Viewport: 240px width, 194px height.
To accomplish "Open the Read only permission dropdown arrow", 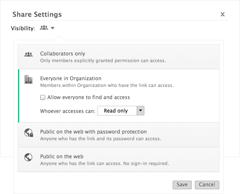I will pos(140,110).
